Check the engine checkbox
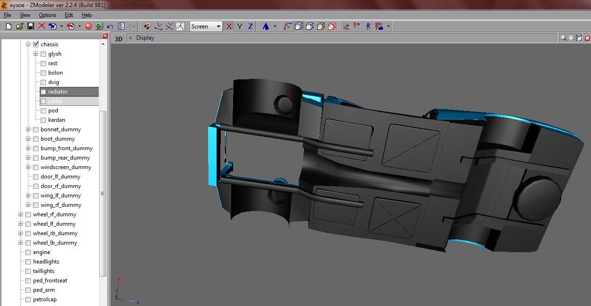Viewport: 591px width, 306px height. click(28, 252)
